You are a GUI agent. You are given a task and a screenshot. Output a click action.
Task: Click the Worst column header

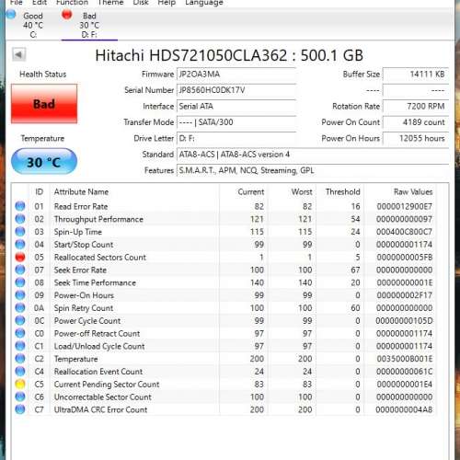point(302,192)
